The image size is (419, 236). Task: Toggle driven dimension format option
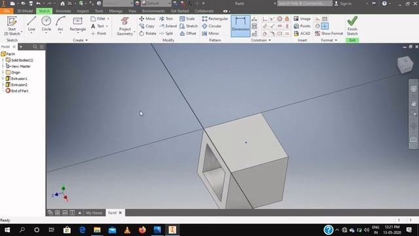(325, 19)
